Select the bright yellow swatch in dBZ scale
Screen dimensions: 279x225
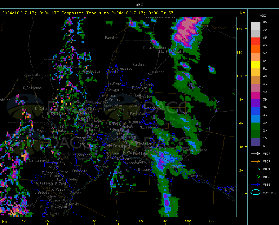pyautogui.click(x=255, y=65)
